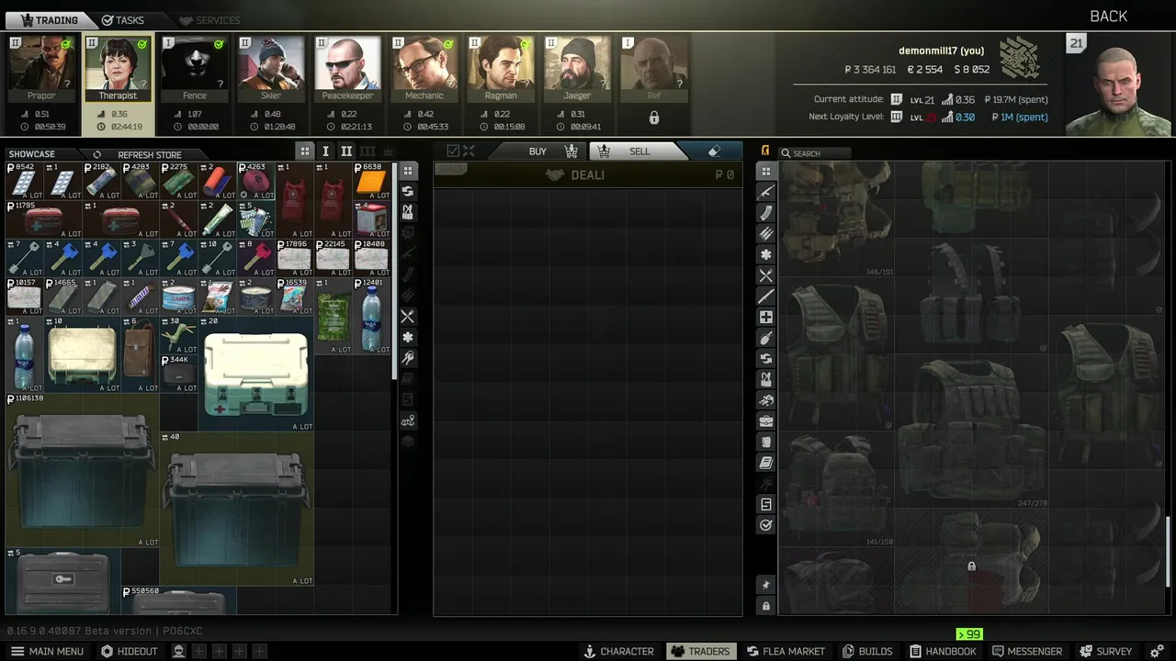Screen dimensions: 1176x661
Task: Click the BACK button
Action: point(1108,17)
